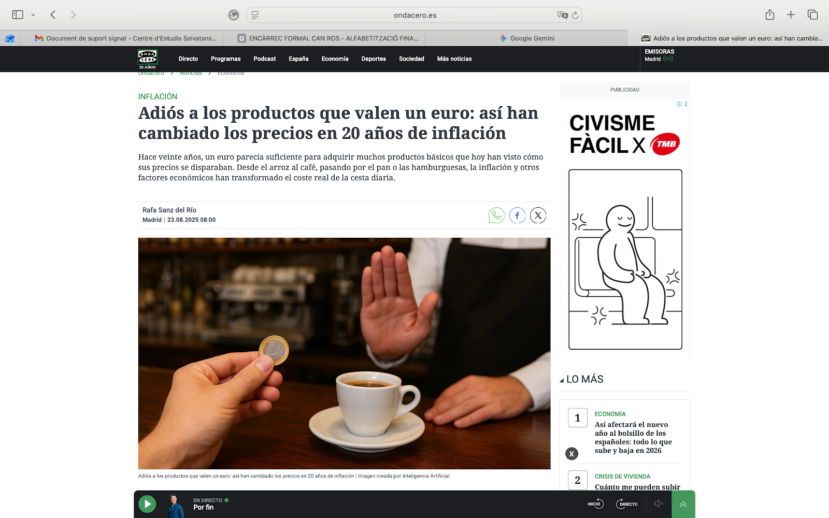
Task: Switch to the Google Gemini tab
Action: coord(526,38)
